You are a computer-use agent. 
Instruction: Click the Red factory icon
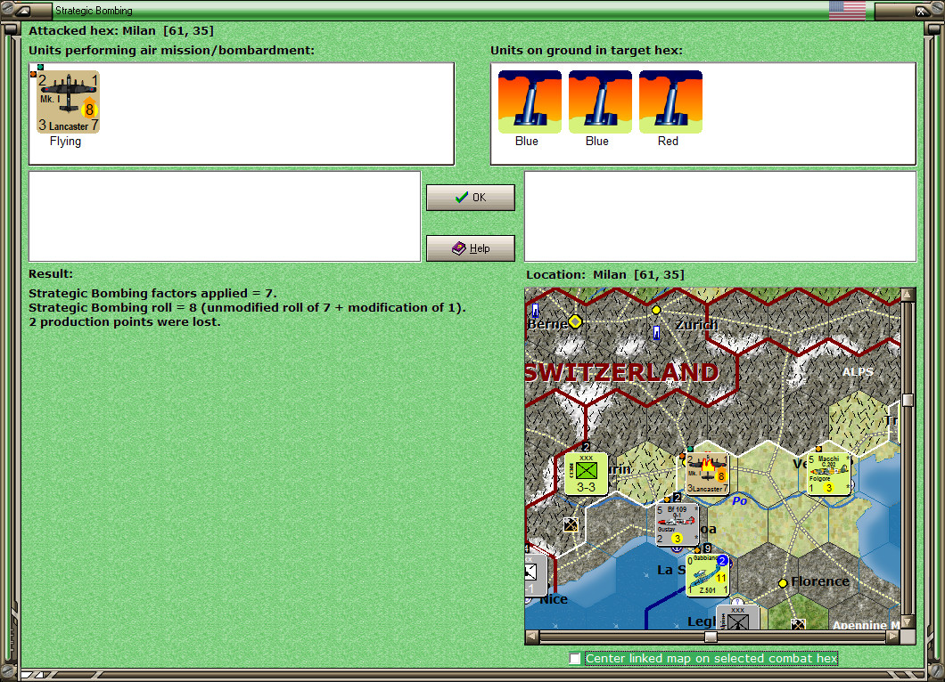tap(670, 101)
